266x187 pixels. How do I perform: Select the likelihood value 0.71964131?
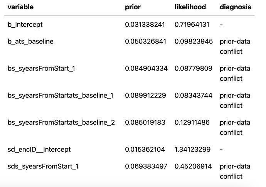pyautogui.click(x=192, y=25)
